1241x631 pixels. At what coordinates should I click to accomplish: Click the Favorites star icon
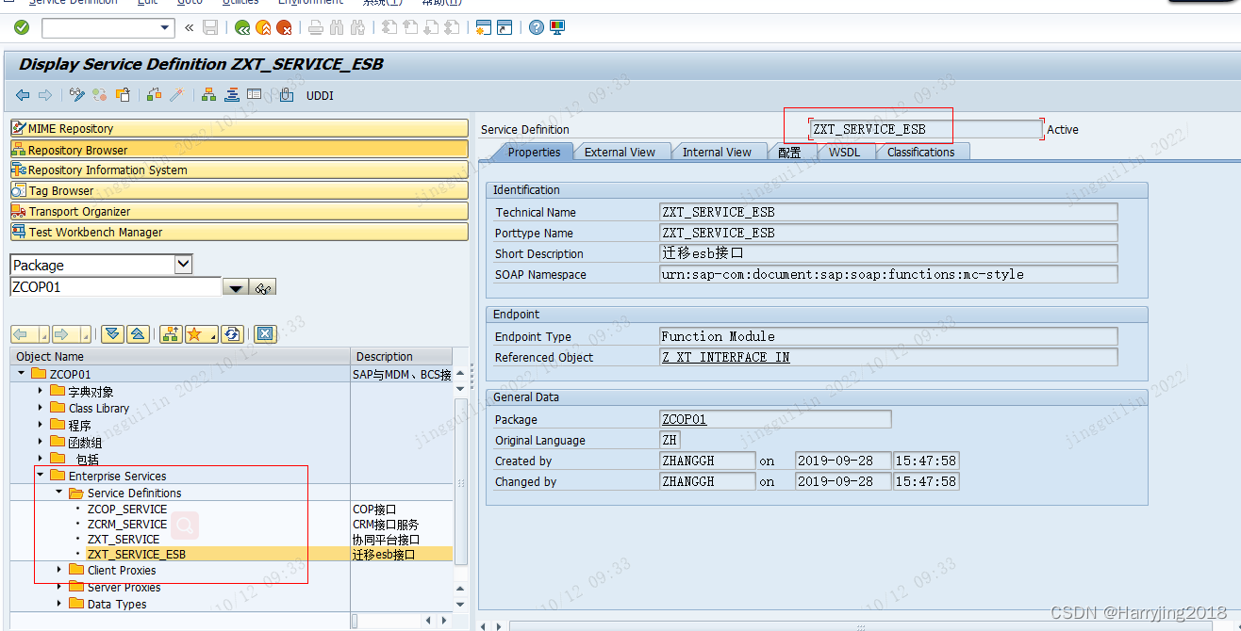click(200, 333)
